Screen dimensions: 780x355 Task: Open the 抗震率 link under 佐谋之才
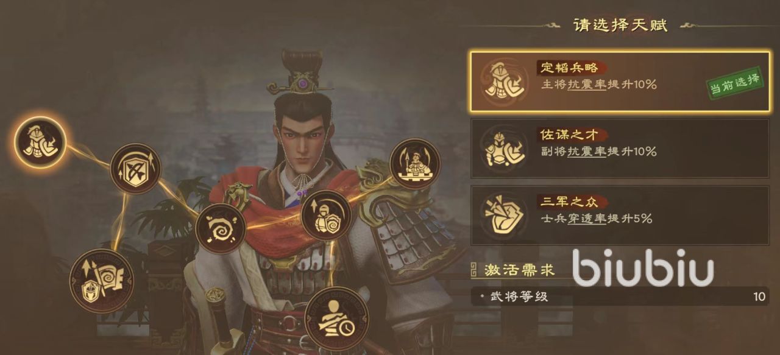(x=587, y=152)
